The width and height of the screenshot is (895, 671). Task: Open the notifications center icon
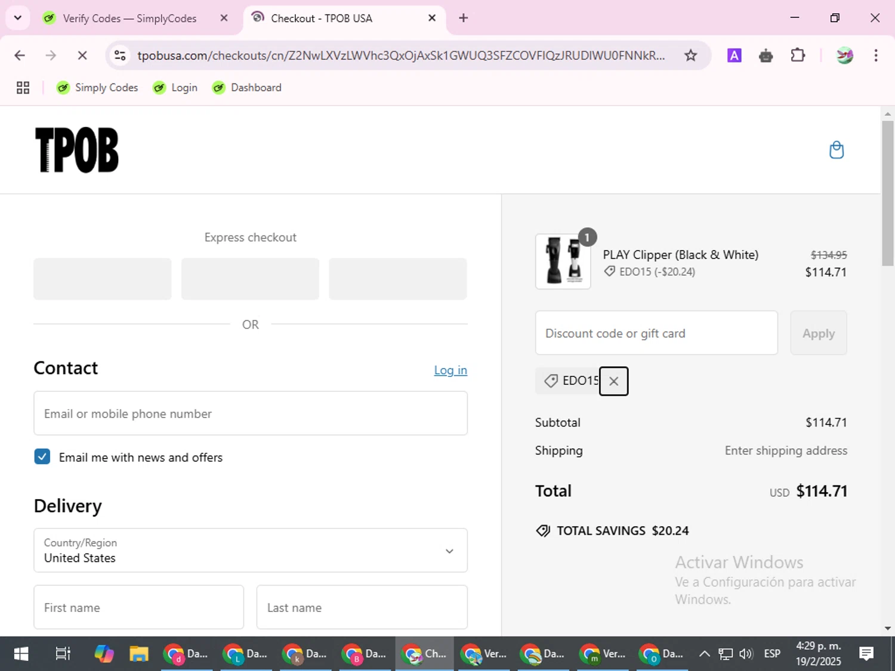(x=866, y=654)
